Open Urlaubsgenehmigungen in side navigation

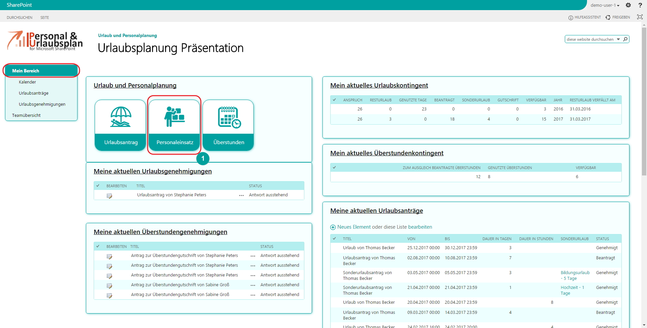pyautogui.click(x=42, y=104)
